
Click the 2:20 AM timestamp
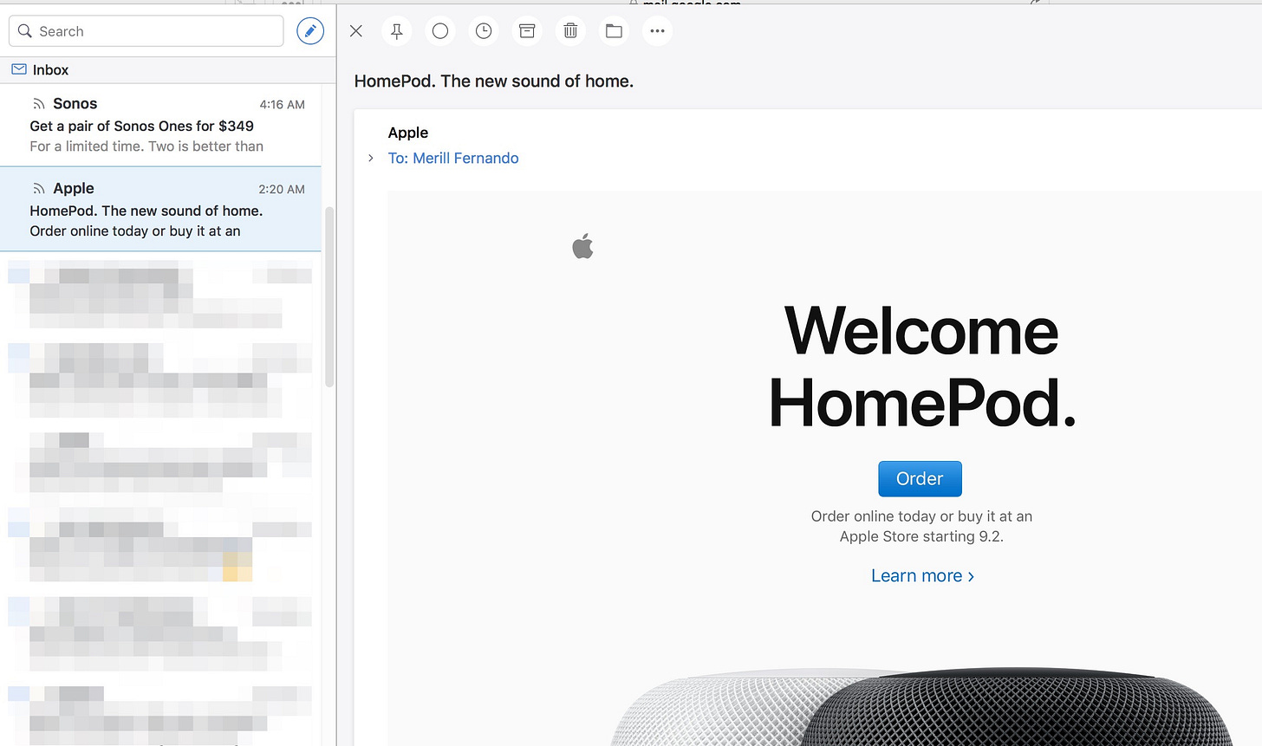(x=282, y=189)
